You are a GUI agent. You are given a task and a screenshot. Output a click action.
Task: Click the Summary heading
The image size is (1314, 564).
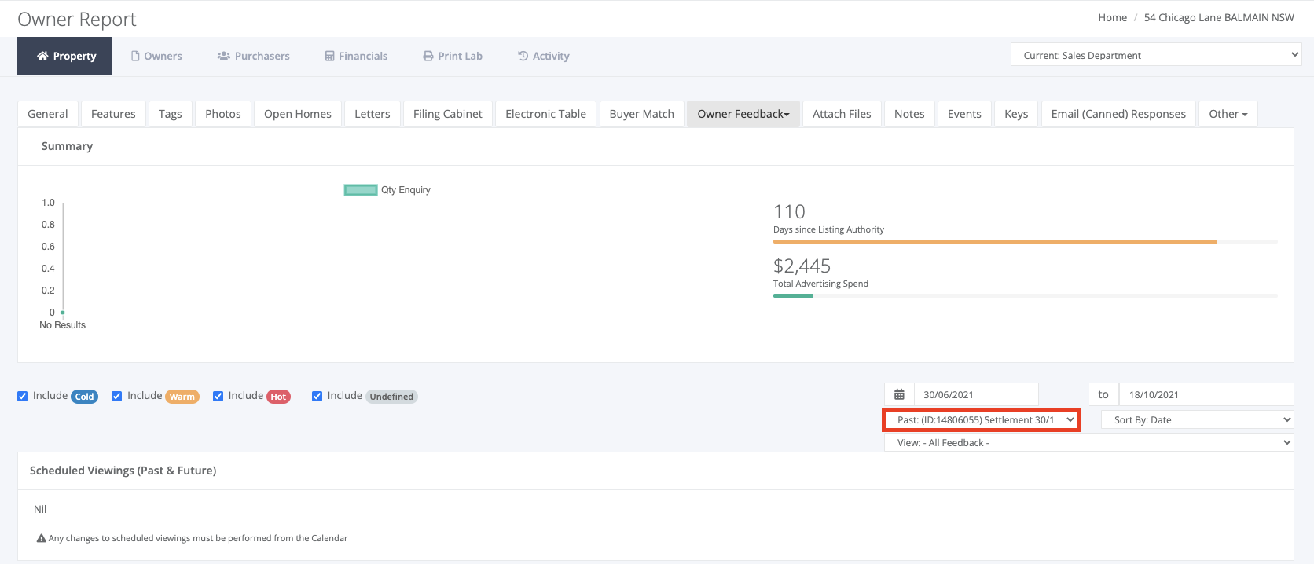(67, 146)
